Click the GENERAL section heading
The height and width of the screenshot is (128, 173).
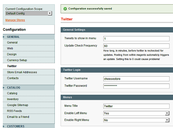pyautogui.click(x=13, y=37)
